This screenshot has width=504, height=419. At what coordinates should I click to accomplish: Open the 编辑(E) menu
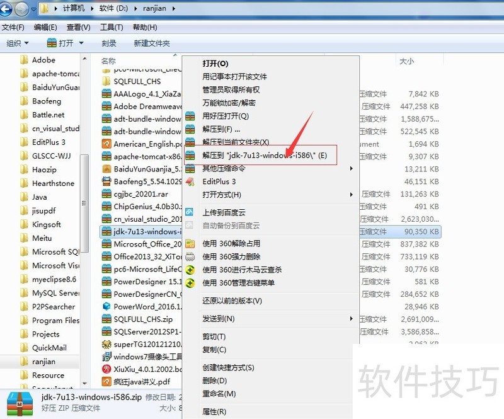pyautogui.click(x=45, y=27)
